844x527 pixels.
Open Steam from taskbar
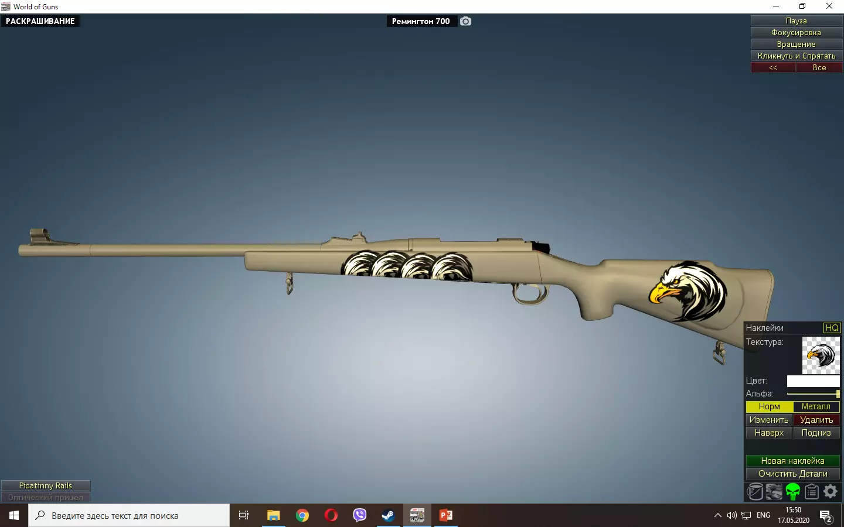coord(388,515)
